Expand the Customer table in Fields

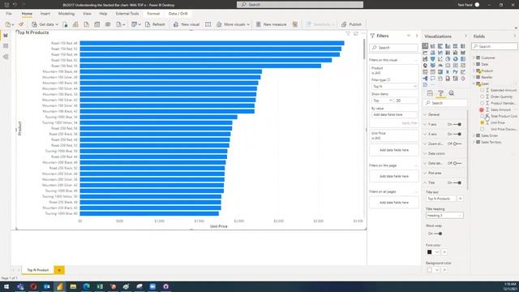pos(474,58)
